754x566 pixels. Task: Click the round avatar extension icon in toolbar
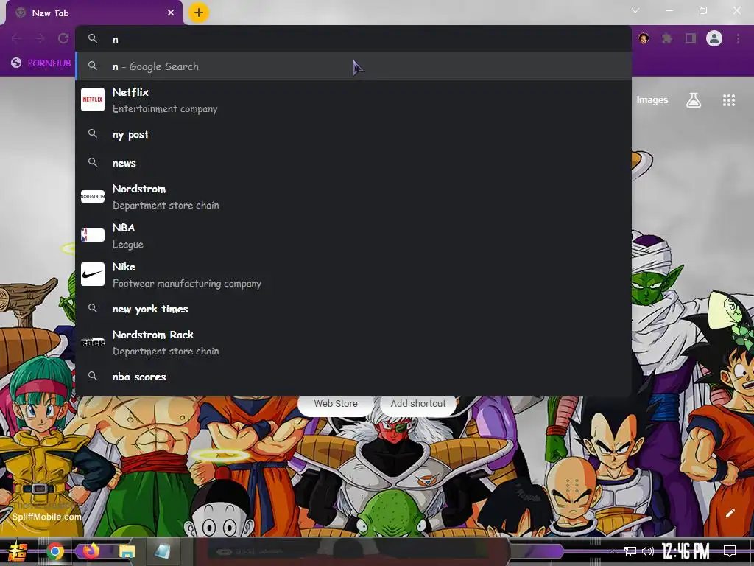644,38
